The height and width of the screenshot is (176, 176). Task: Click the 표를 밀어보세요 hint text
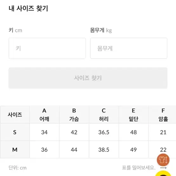tap(139, 168)
